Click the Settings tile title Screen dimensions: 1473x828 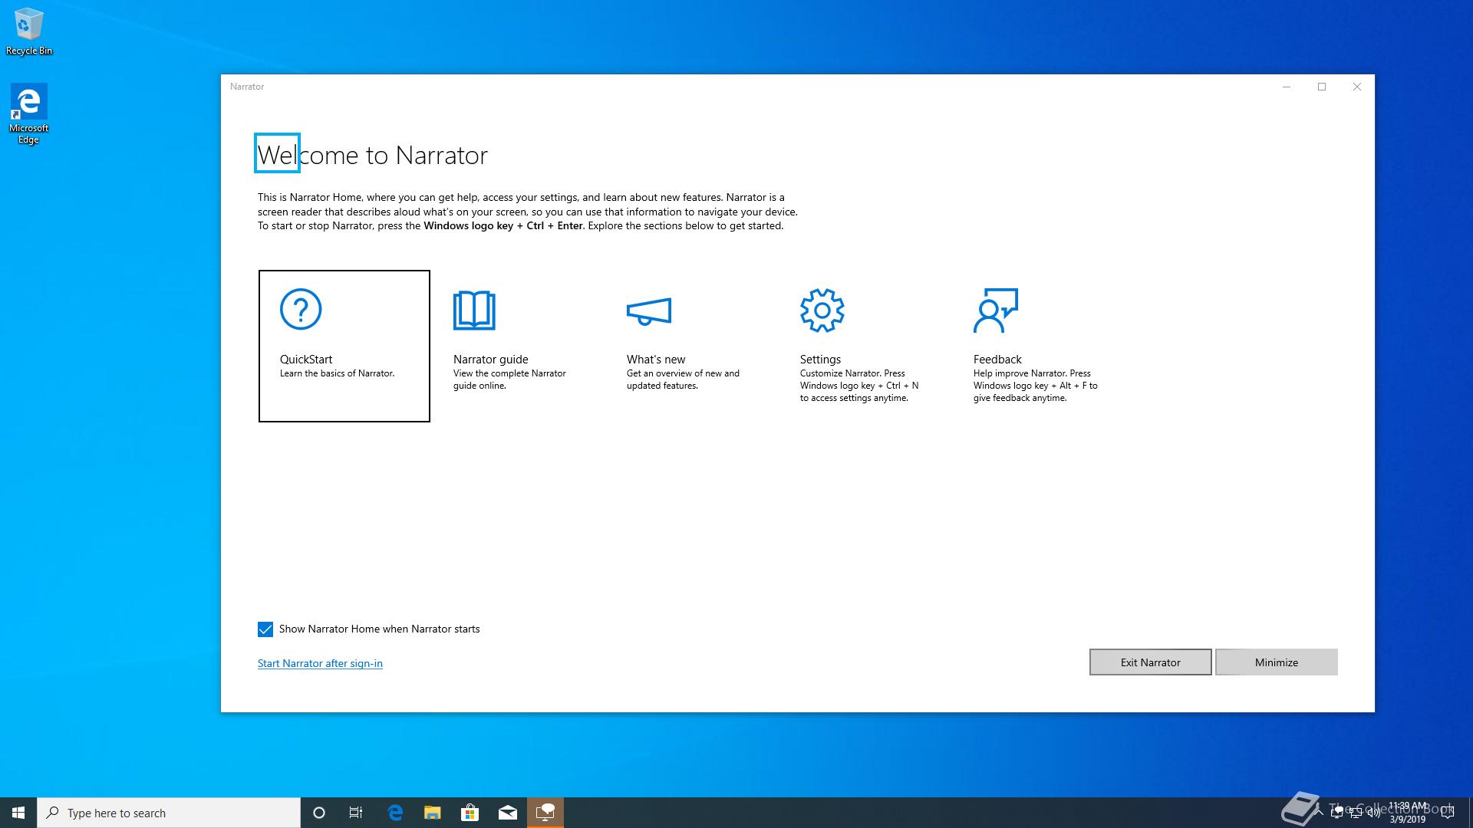pos(820,359)
